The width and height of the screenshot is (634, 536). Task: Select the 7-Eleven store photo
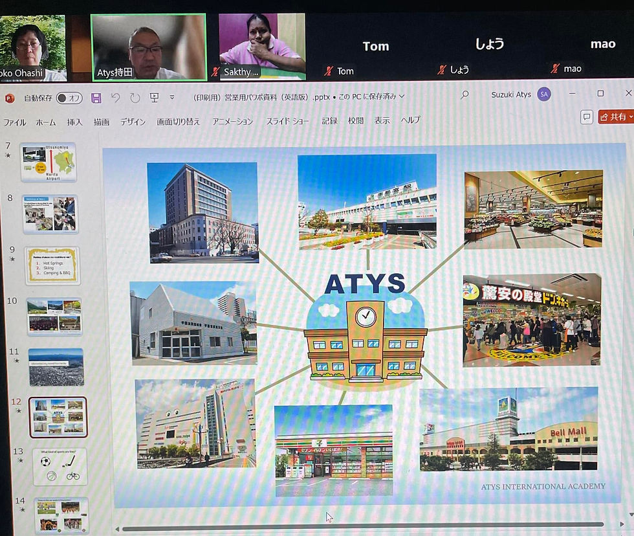click(334, 451)
